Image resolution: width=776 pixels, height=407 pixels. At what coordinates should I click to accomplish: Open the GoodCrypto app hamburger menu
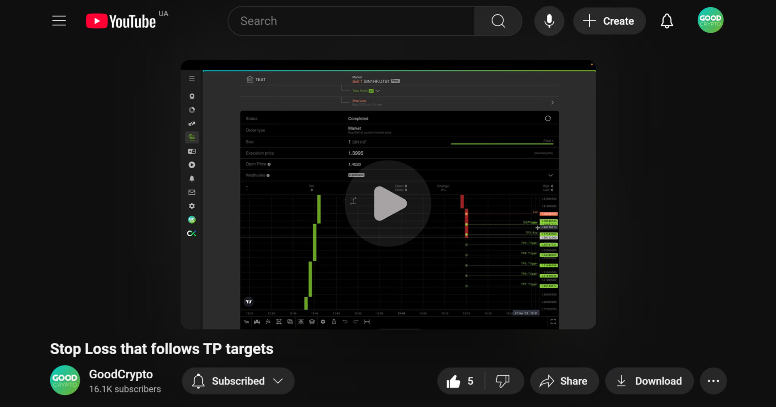click(x=192, y=78)
